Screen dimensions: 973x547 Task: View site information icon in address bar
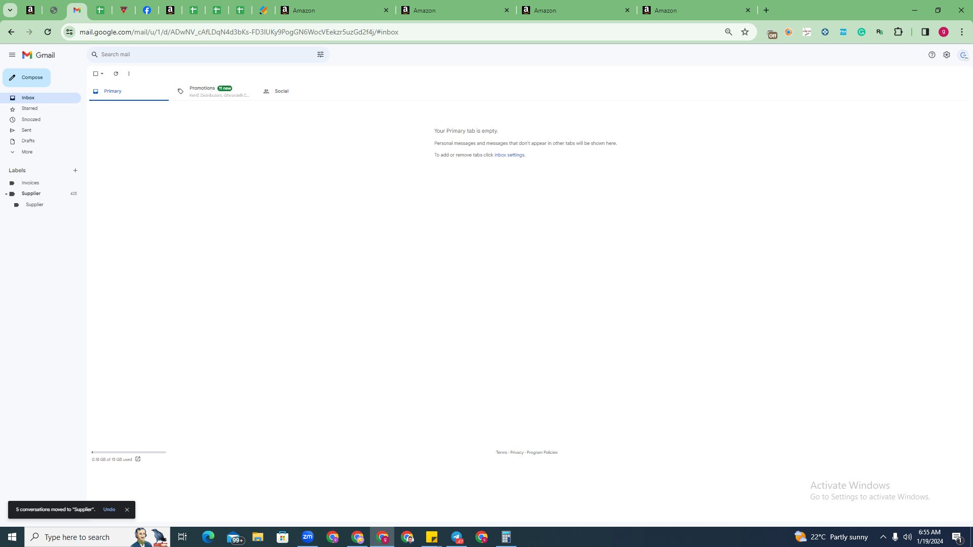69,32
